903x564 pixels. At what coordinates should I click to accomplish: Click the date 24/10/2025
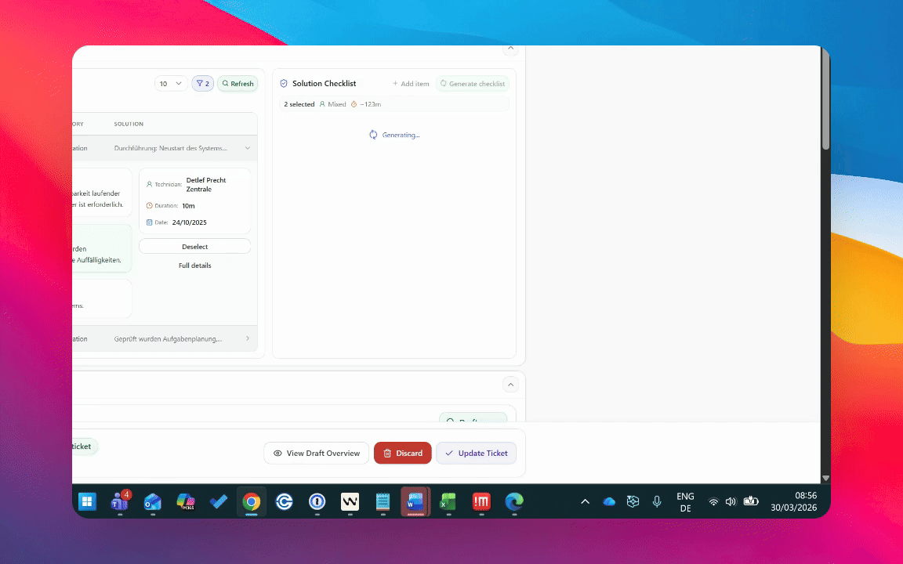pyautogui.click(x=190, y=222)
